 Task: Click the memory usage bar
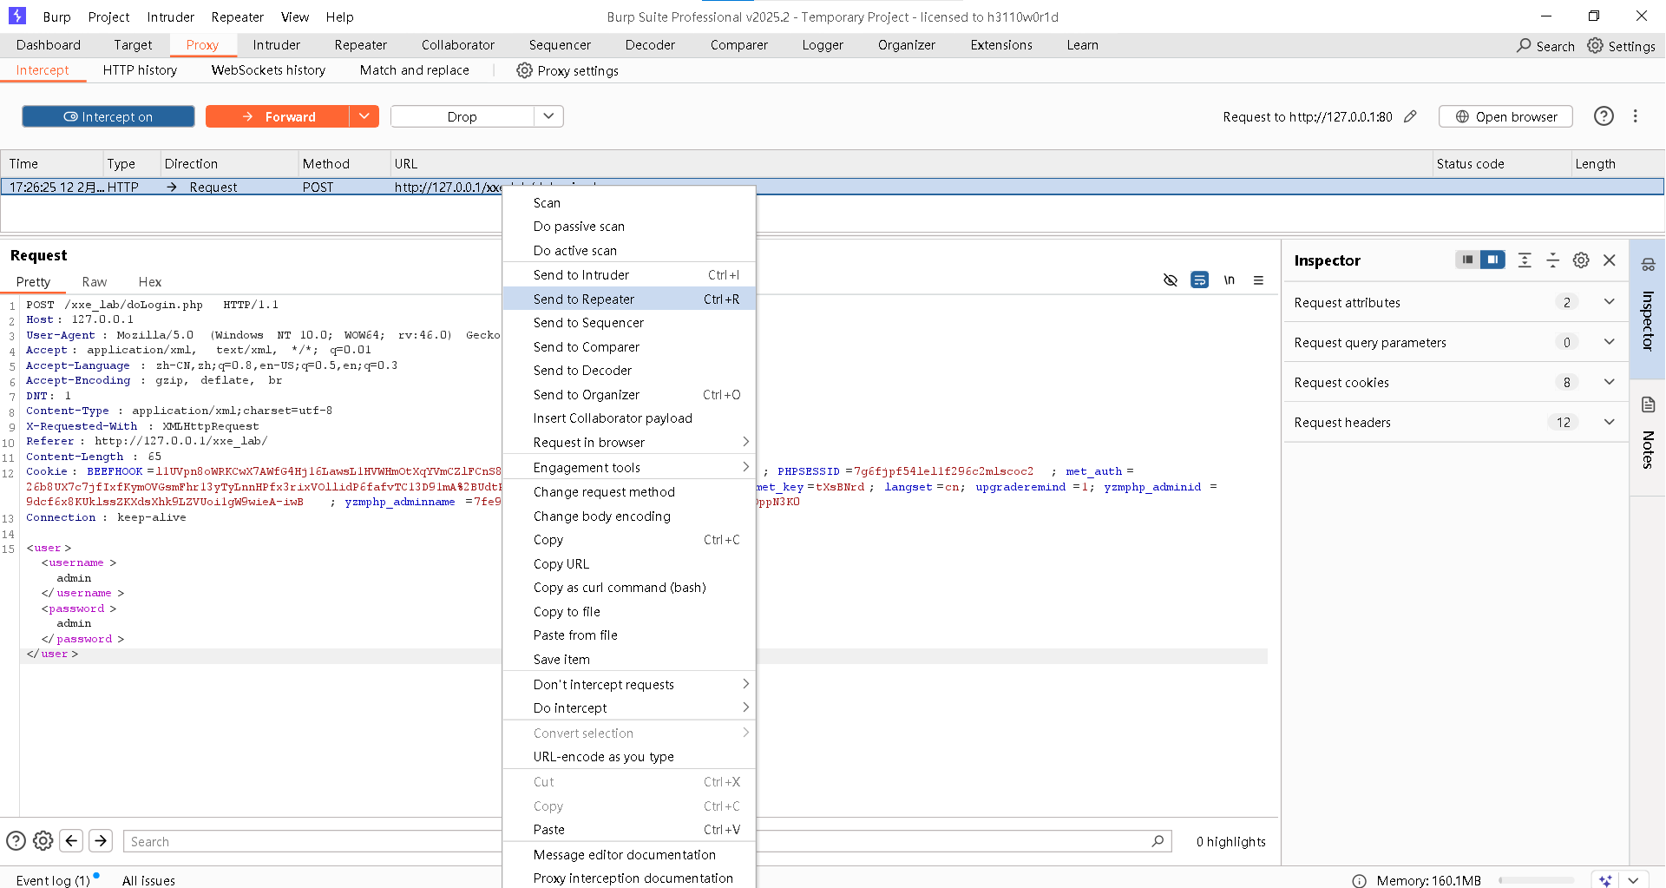(1536, 880)
